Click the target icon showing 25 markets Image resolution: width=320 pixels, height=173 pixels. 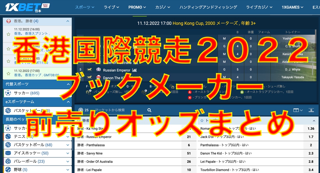[x=81, y=110]
